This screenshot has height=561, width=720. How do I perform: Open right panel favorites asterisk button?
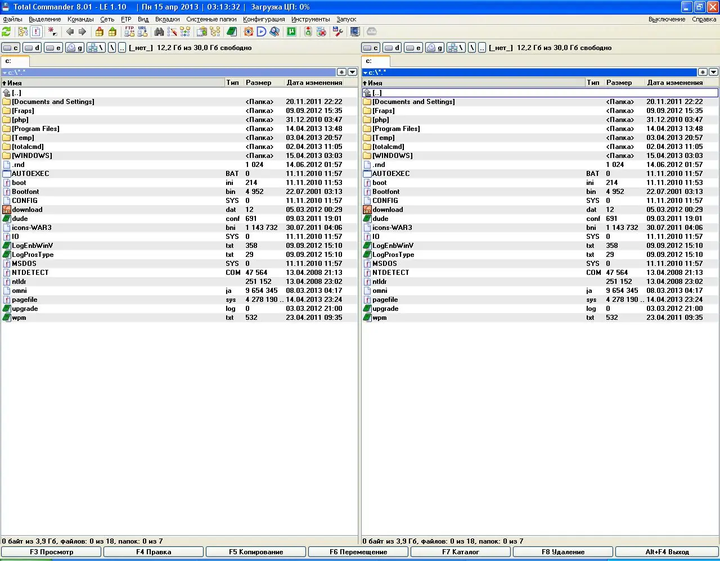tap(703, 72)
